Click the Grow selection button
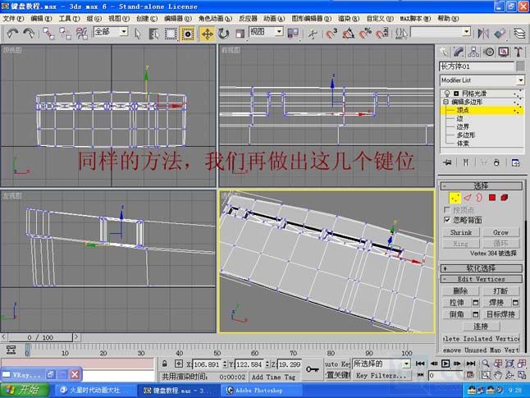The image size is (530, 398). click(x=501, y=233)
